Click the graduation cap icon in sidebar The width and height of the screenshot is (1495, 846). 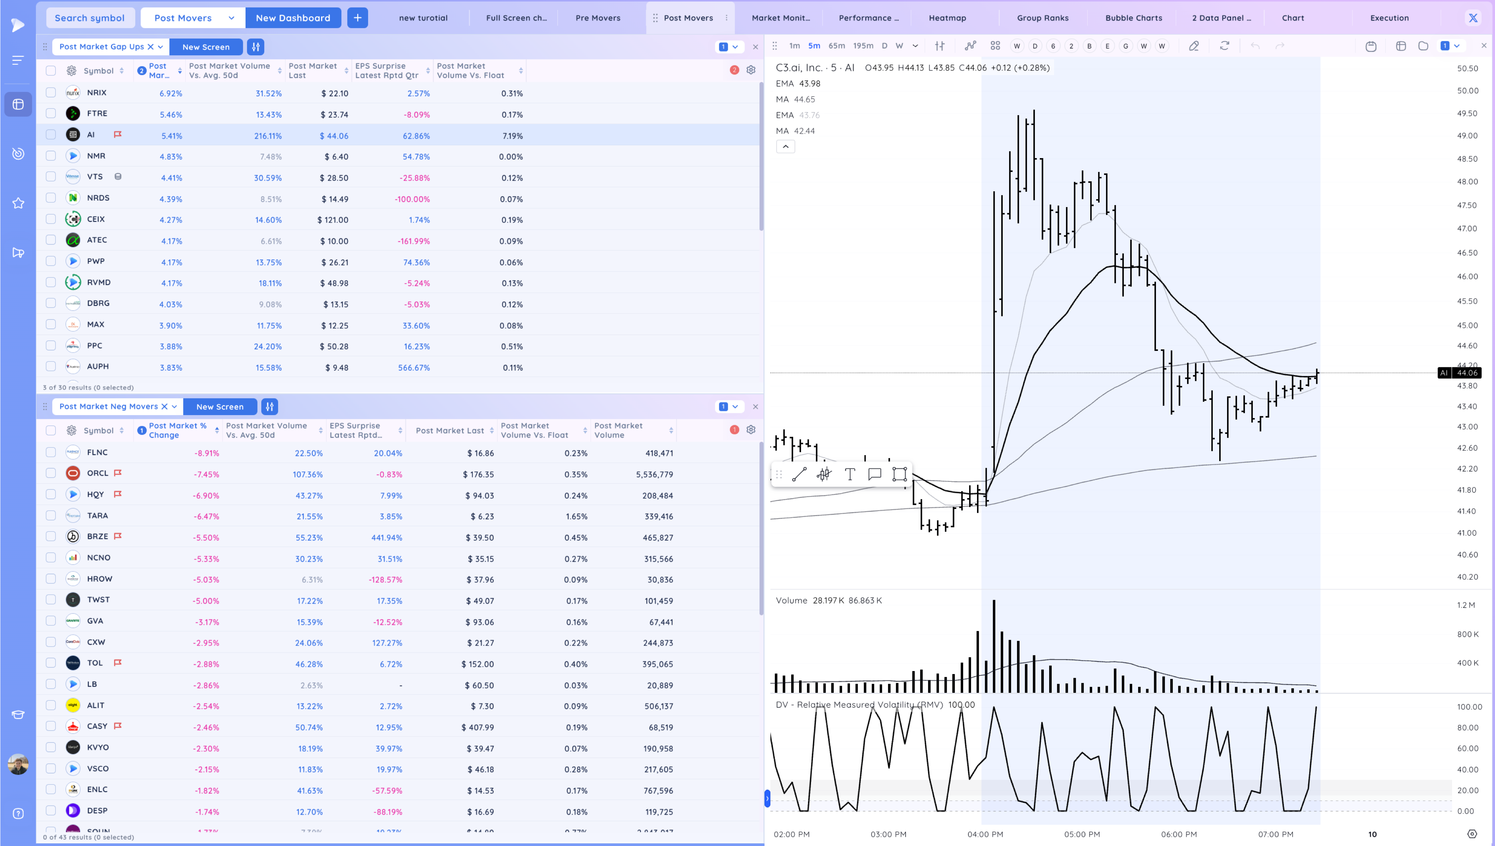click(x=18, y=715)
